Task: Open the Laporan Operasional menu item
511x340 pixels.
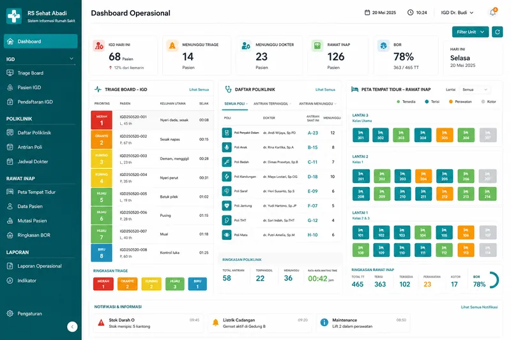Action: click(40, 266)
